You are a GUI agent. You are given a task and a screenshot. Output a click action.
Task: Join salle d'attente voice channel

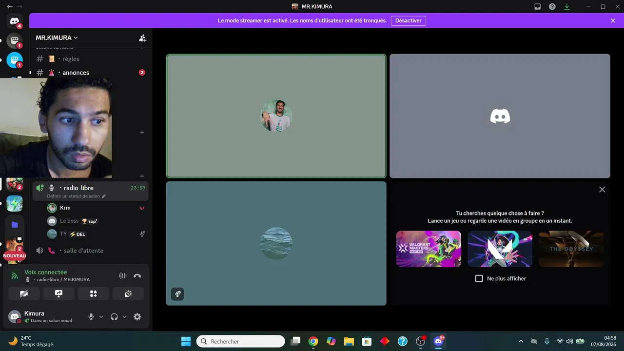(x=90, y=251)
